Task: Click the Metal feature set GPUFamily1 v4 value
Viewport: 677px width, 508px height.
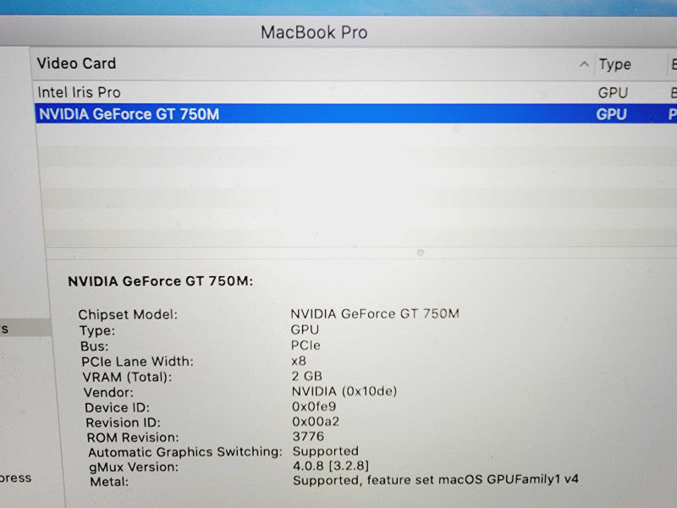Action: click(x=436, y=480)
